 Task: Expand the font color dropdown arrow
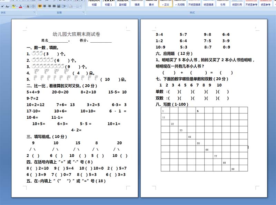23,7
